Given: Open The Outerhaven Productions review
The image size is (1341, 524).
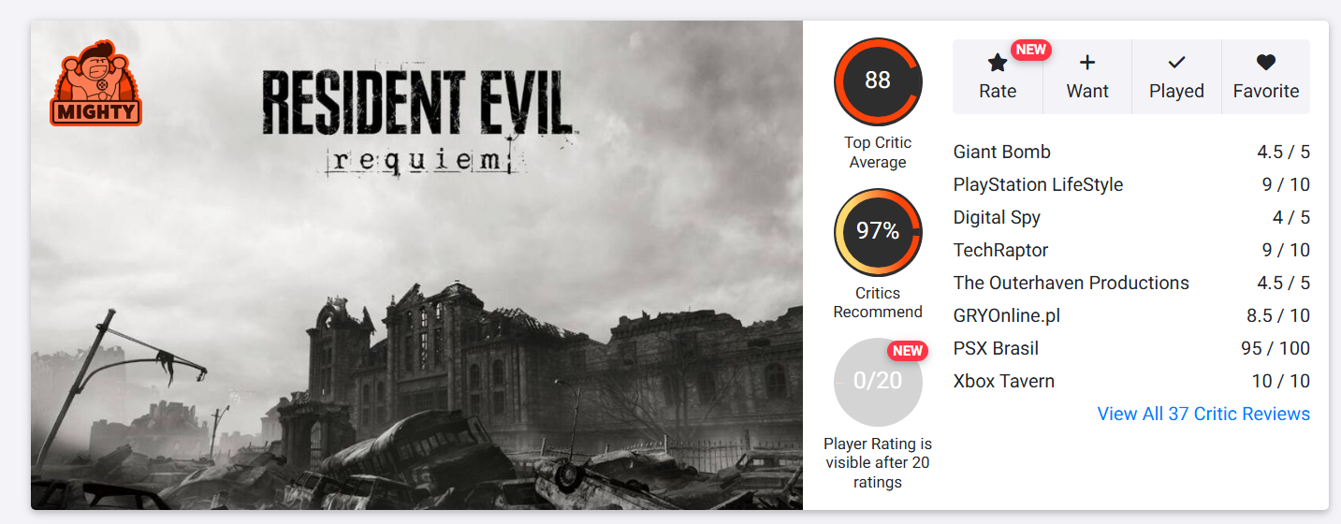Looking at the screenshot, I should point(1071,283).
